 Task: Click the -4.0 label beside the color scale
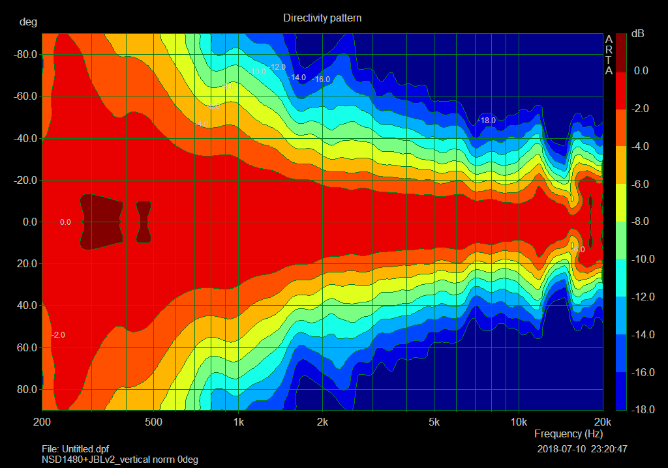coord(640,147)
